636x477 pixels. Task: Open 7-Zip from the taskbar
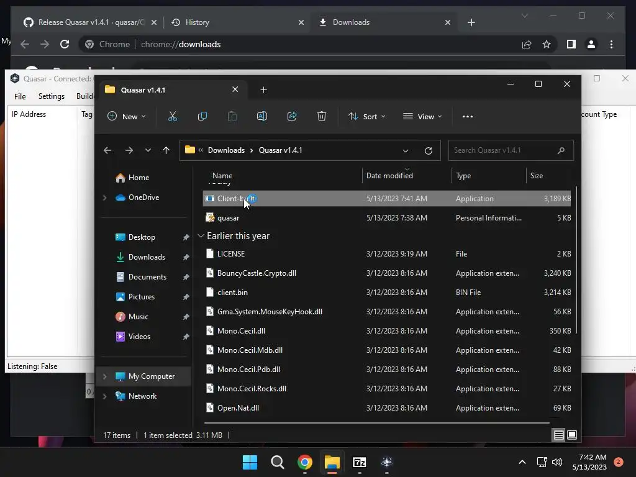[x=360, y=462]
